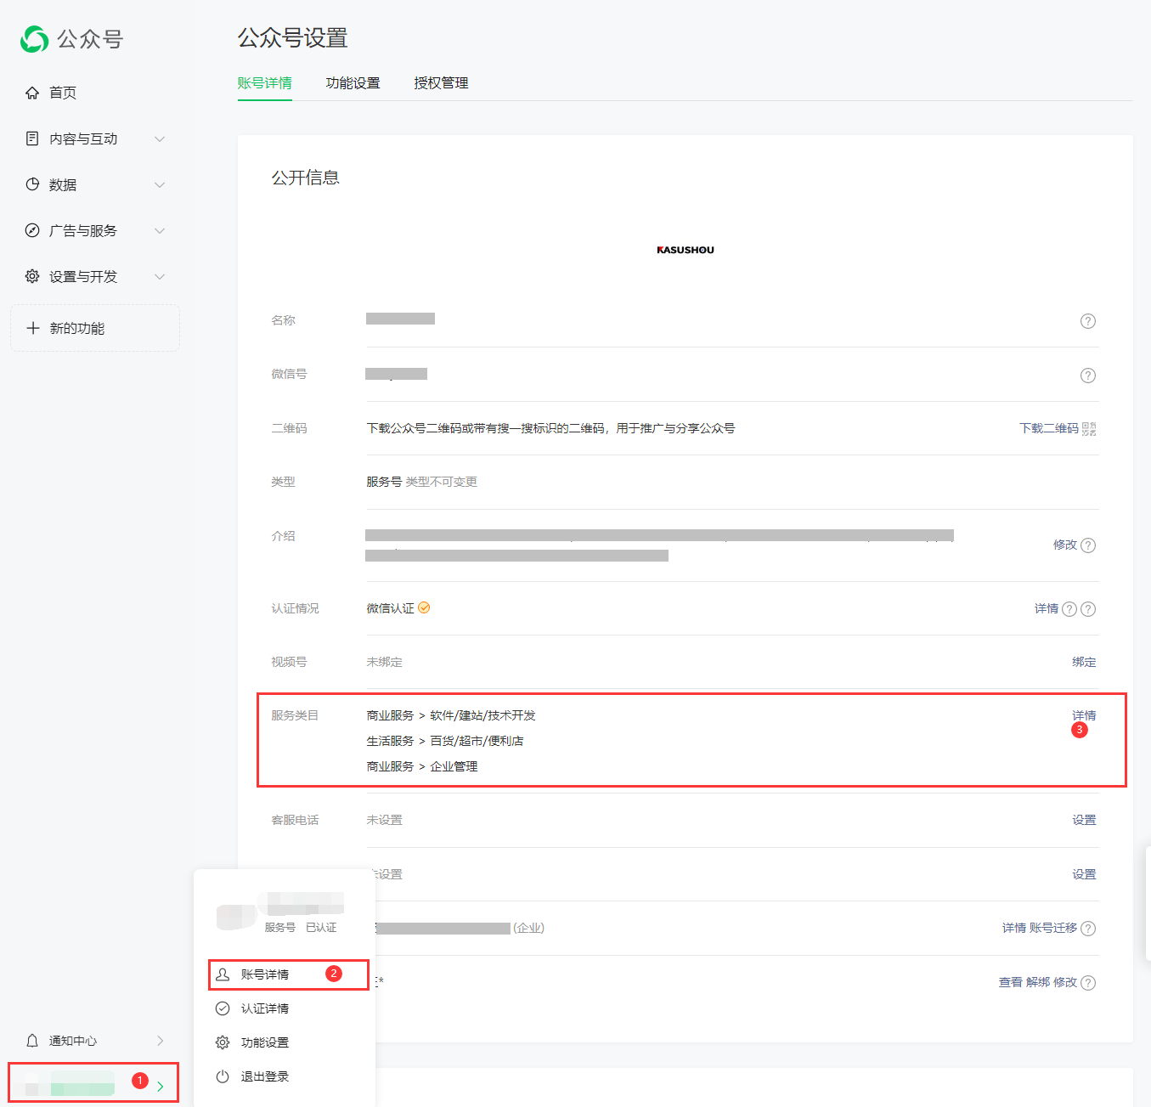Click 详情 link in 认证情况 row
The width and height of the screenshot is (1151, 1107).
point(1047,608)
